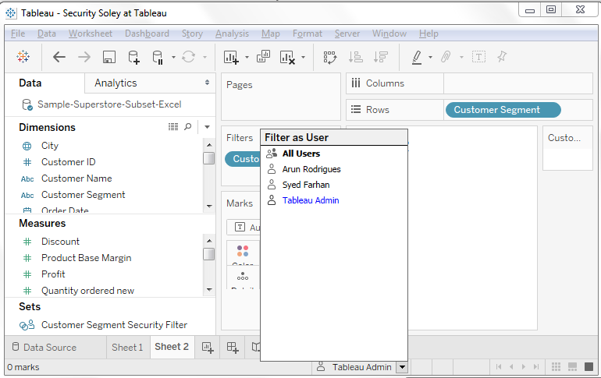Click the Undo back arrow
The image size is (601, 378).
coord(59,57)
